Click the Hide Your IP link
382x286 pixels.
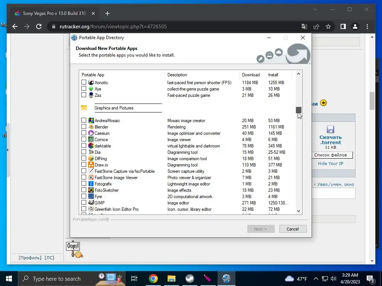[x=331, y=163]
